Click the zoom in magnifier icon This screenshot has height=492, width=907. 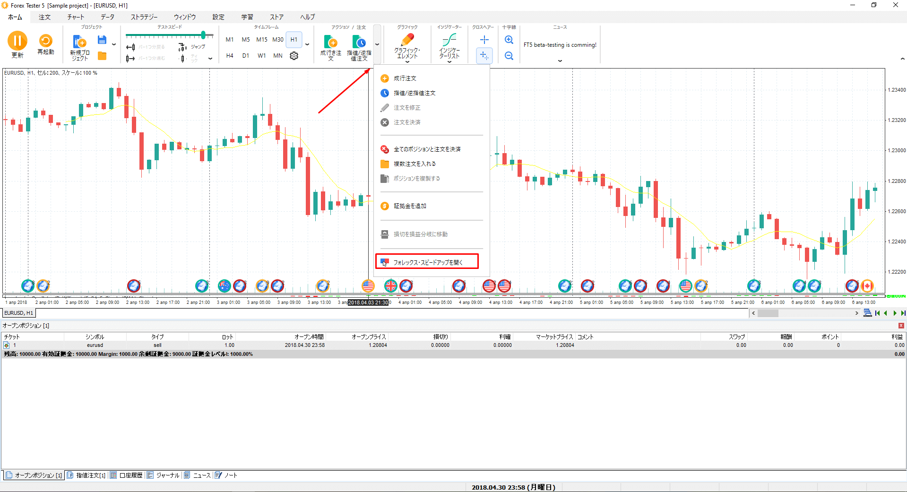(509, 40)
